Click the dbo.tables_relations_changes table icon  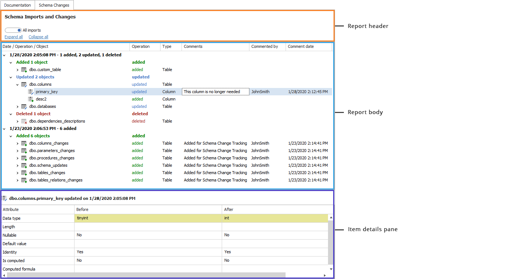24,180
